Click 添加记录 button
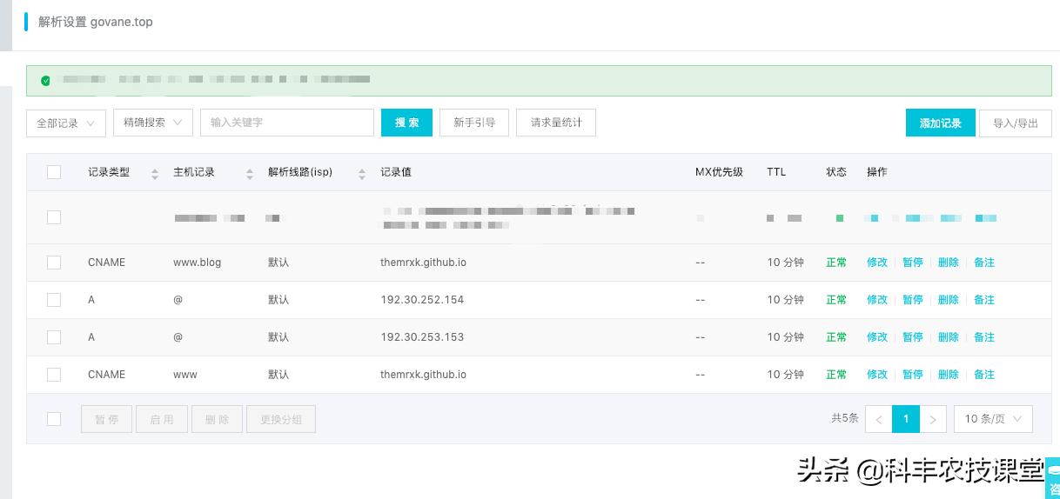 (x=941, y=123)
